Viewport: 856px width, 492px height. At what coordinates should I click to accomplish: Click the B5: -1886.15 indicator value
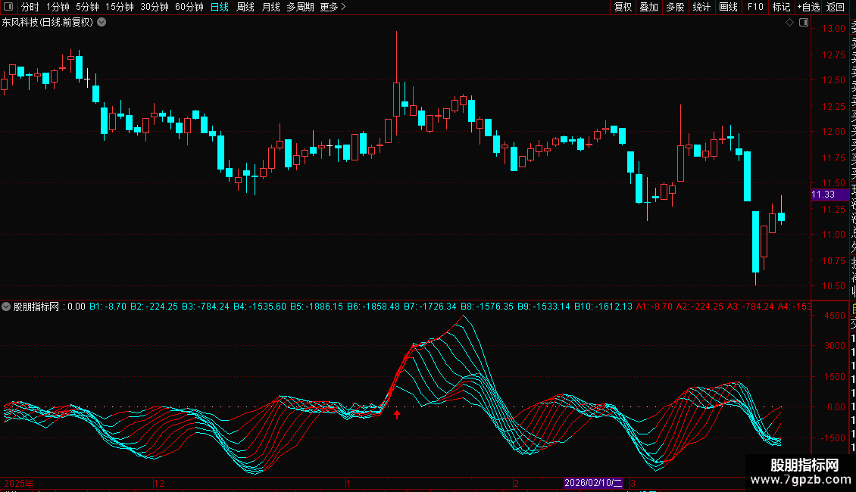pyautogui.click(x=317, y=307)
